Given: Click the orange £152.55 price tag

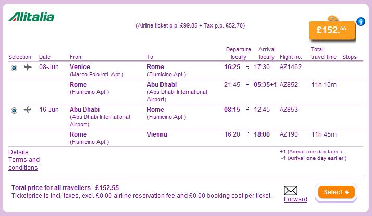Looking at the screenshot, I should [x=332, y=30].
